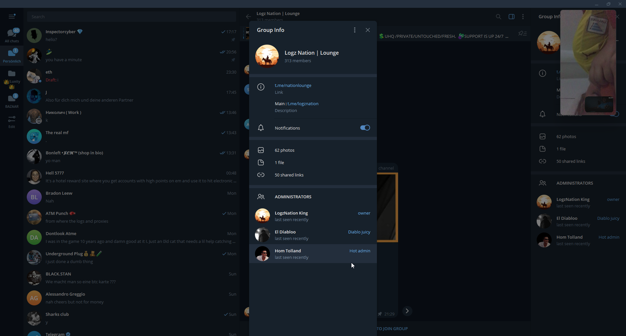Click the Search input field
This screenshot has height=336, width=626.
click(131, 17)
